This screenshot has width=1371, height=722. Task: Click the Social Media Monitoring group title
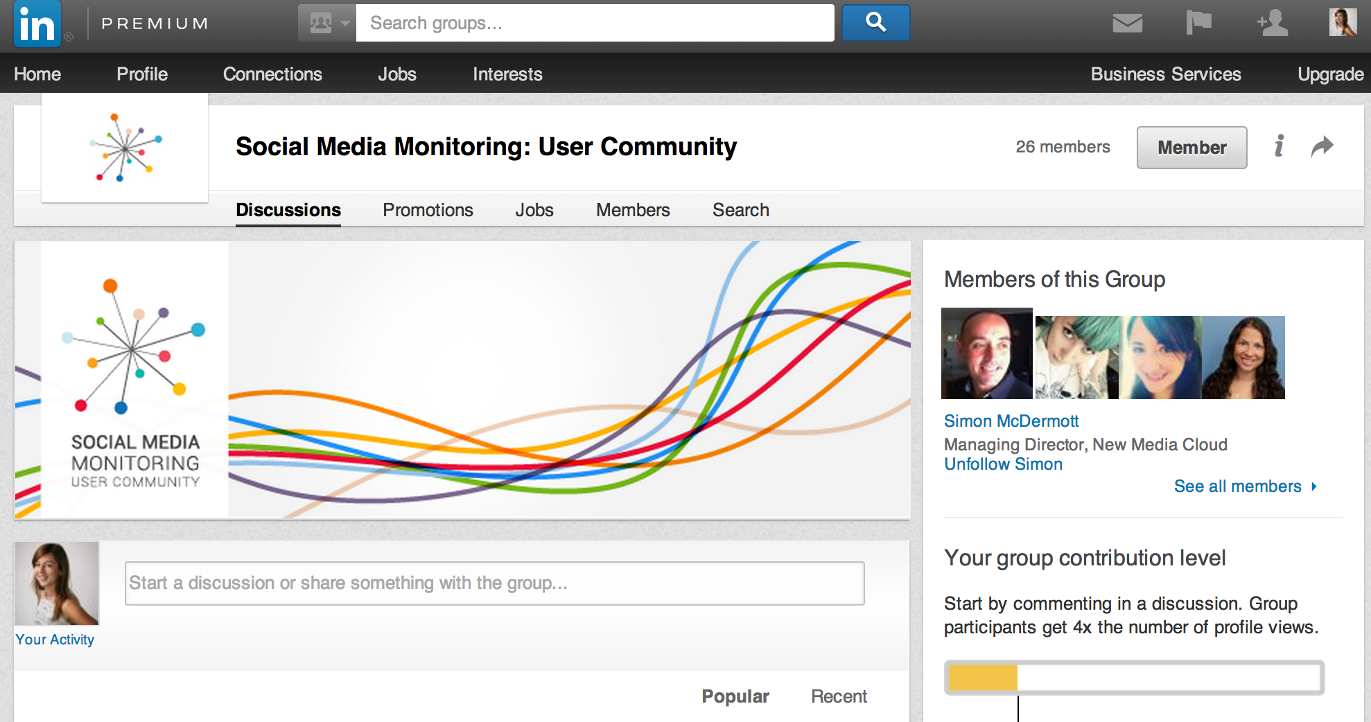[486, 147]
